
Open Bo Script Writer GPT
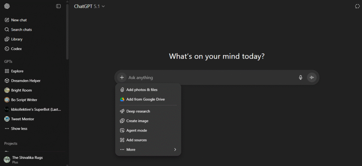pyautogui.click(x=34, y=100)
